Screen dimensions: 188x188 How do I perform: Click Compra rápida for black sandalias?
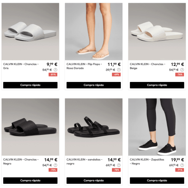click(94, 181)
